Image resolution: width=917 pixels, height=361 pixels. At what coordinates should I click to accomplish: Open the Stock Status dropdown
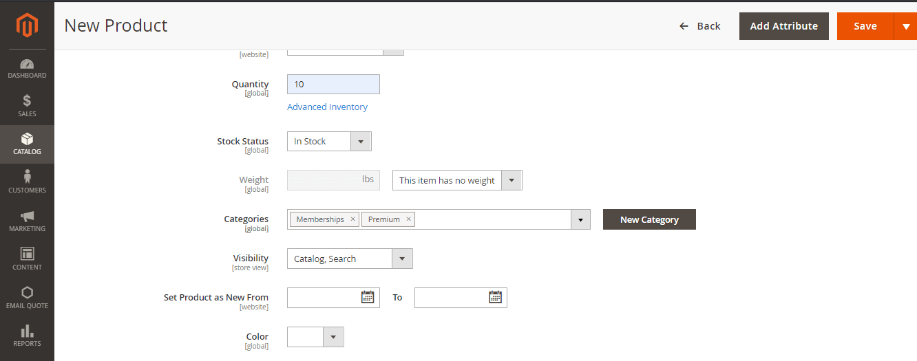pyautogui.click(x=329, y=141)
